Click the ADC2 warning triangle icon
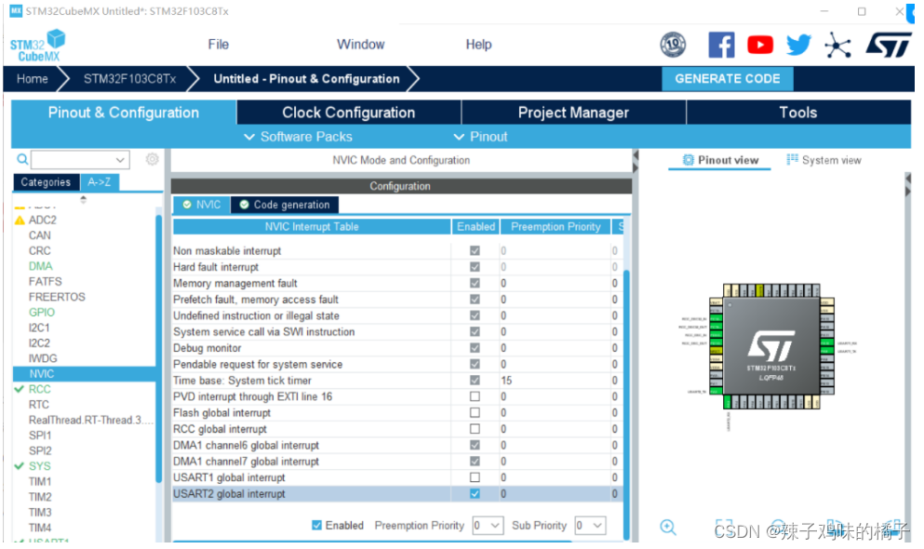The width and height of the screenshot is (924, 549). (20, 220)
